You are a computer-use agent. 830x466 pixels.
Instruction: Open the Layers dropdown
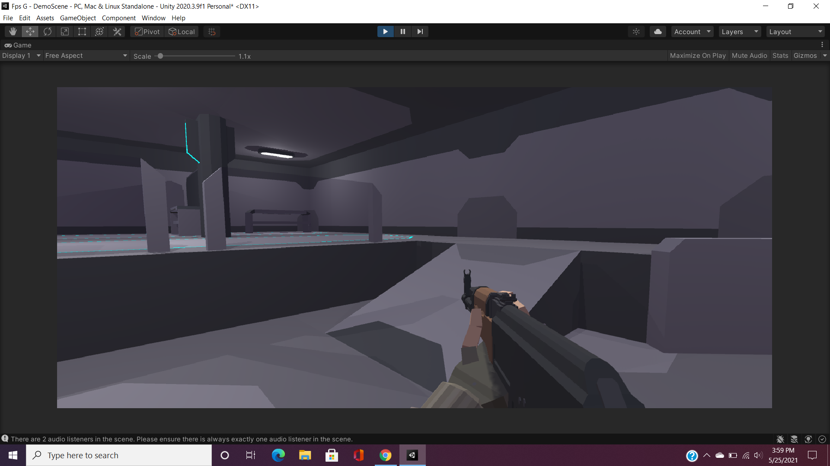[x=739, y=31]
